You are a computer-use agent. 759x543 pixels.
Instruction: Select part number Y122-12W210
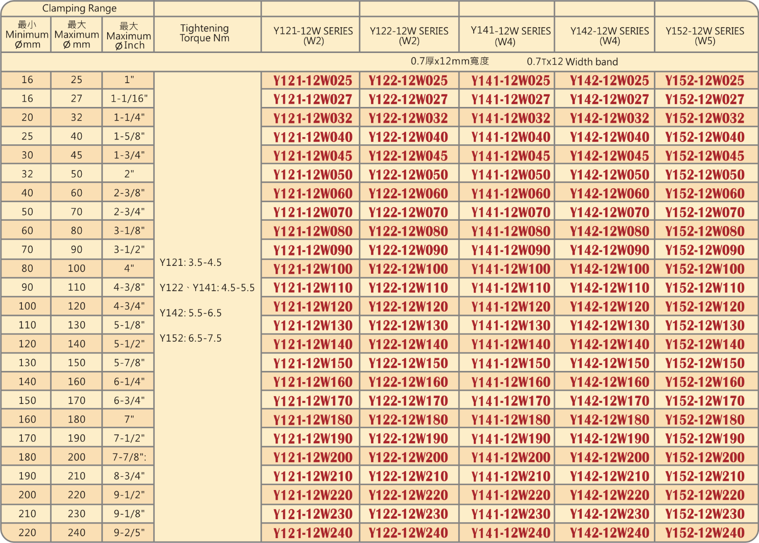pos(408,476)
